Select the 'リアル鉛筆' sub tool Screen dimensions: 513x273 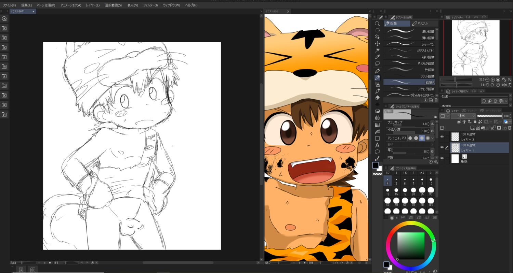(x=409, y=76)
